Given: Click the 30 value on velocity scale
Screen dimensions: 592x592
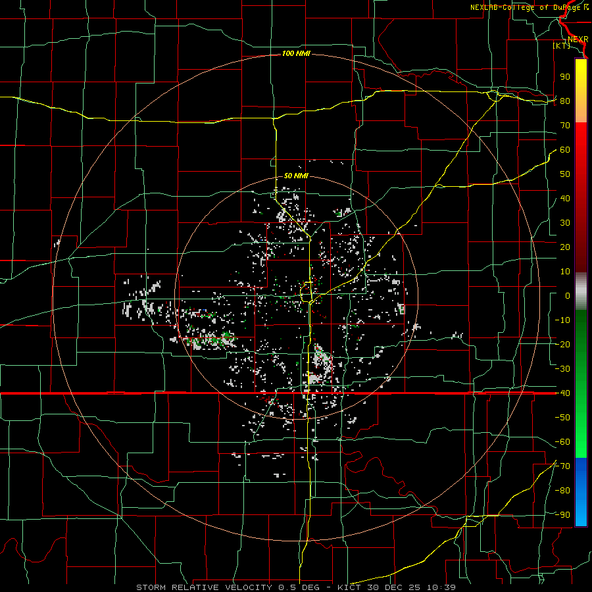Looking at the screenshot, I should point(565,223).
